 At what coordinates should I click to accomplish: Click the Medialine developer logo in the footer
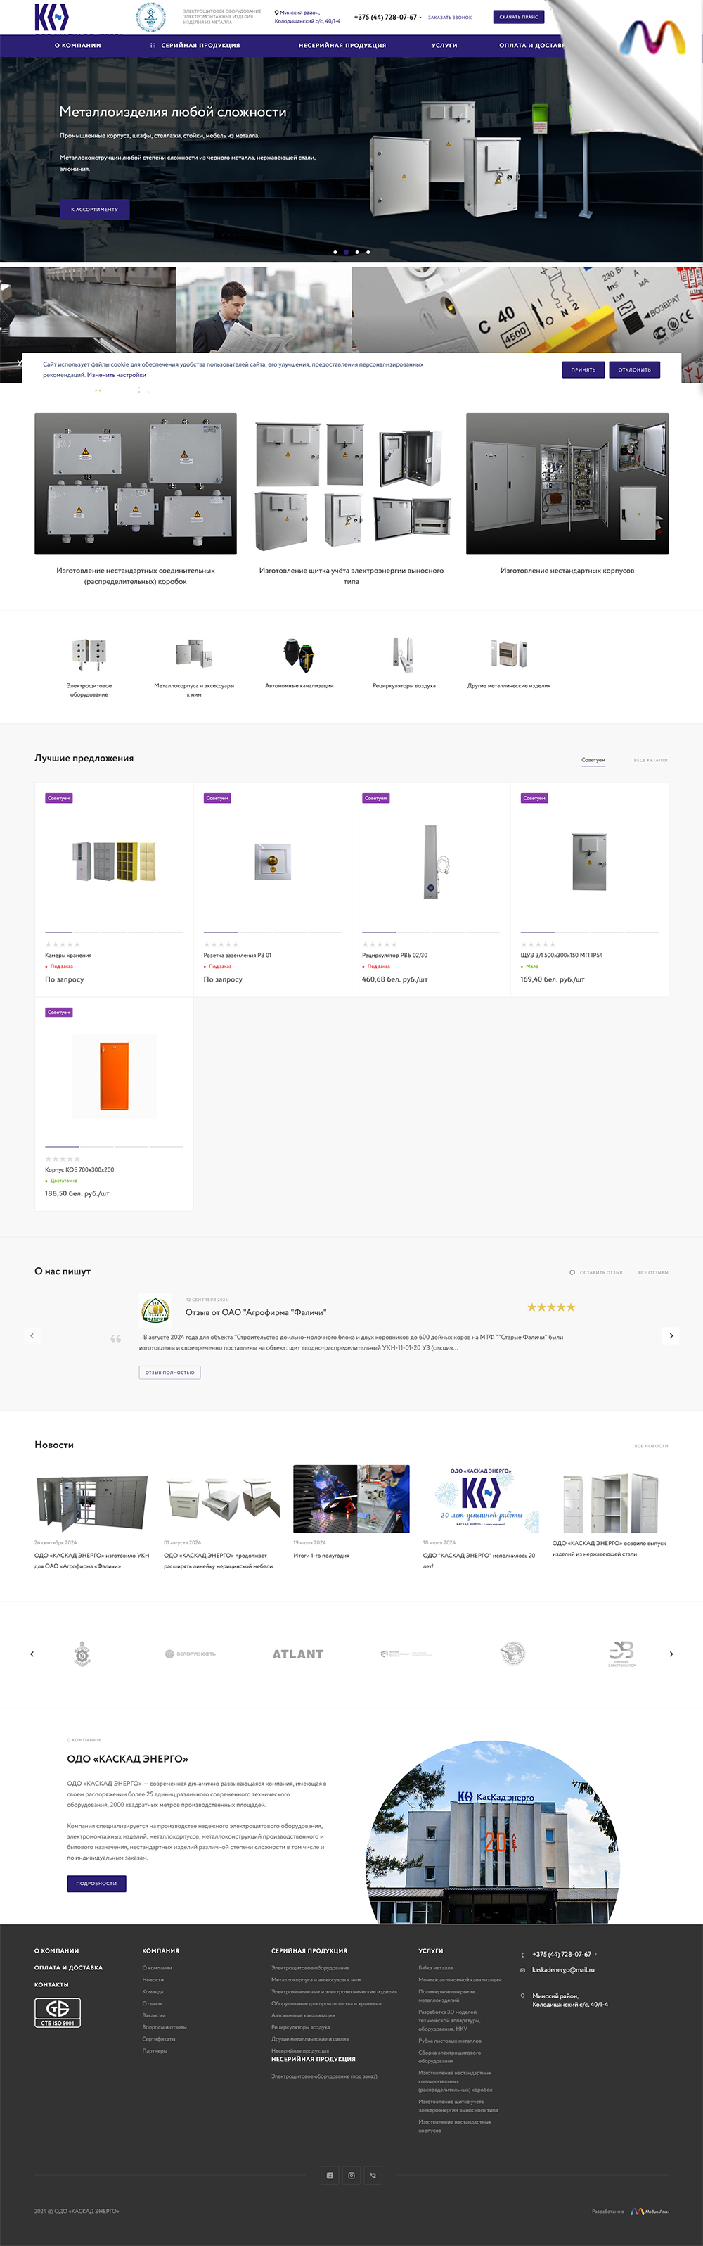[650, 2211]
